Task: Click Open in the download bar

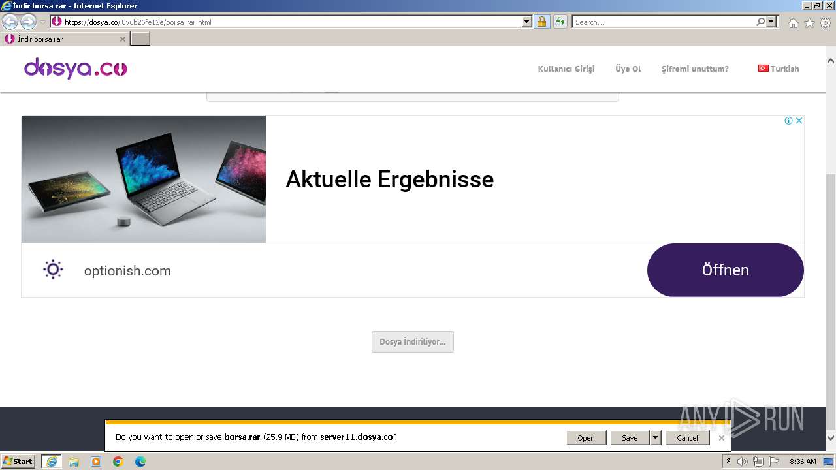Action: 586,437
